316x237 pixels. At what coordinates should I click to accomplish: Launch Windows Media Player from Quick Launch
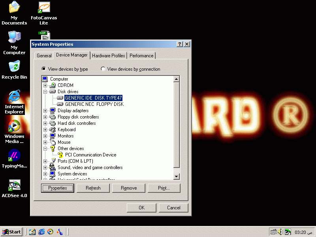click(51, 232)
